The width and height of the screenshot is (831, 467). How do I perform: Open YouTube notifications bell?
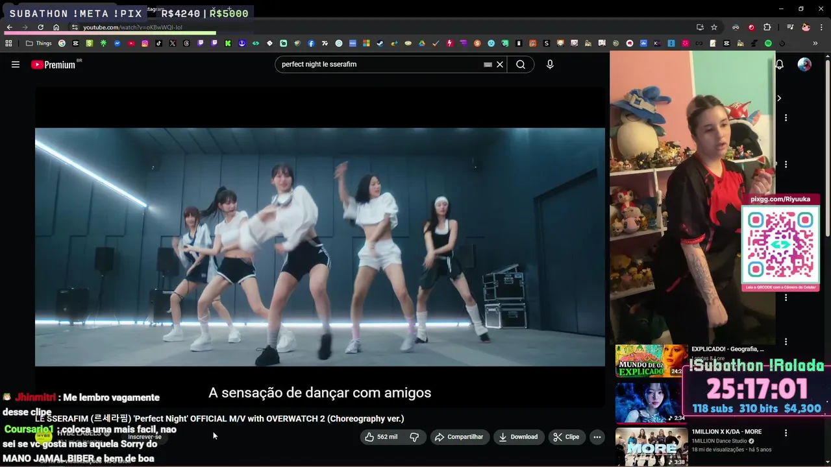coord(779,64)
